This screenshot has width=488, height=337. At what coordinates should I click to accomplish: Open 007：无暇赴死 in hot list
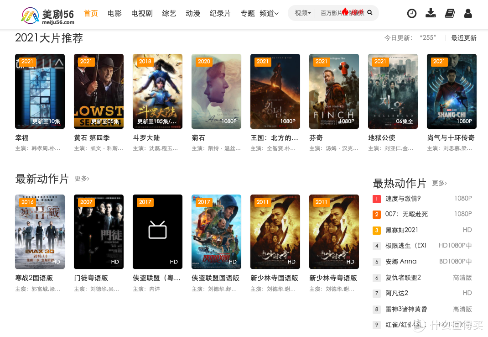click(406, 214)
